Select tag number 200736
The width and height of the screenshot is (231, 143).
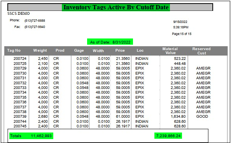pyautogui.click(x=20, y=102)
